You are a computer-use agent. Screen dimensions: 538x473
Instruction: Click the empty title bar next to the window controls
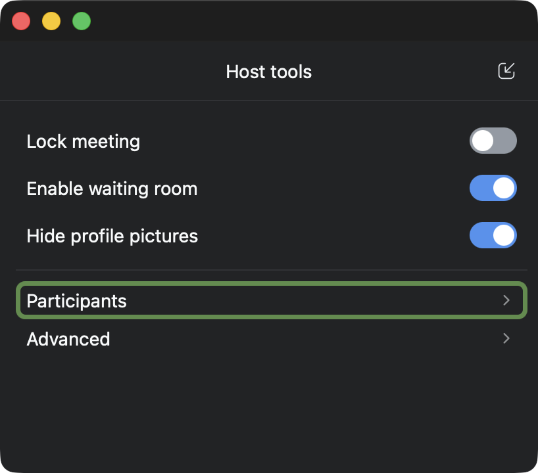[296, 21]
